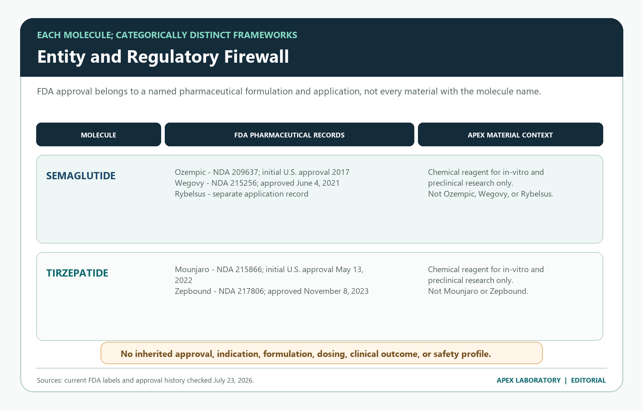This screenshot has width=643, height=410.
Task: Click the 'Zepbound - NDA 217806' record line
Action: [x=272, y=291]
